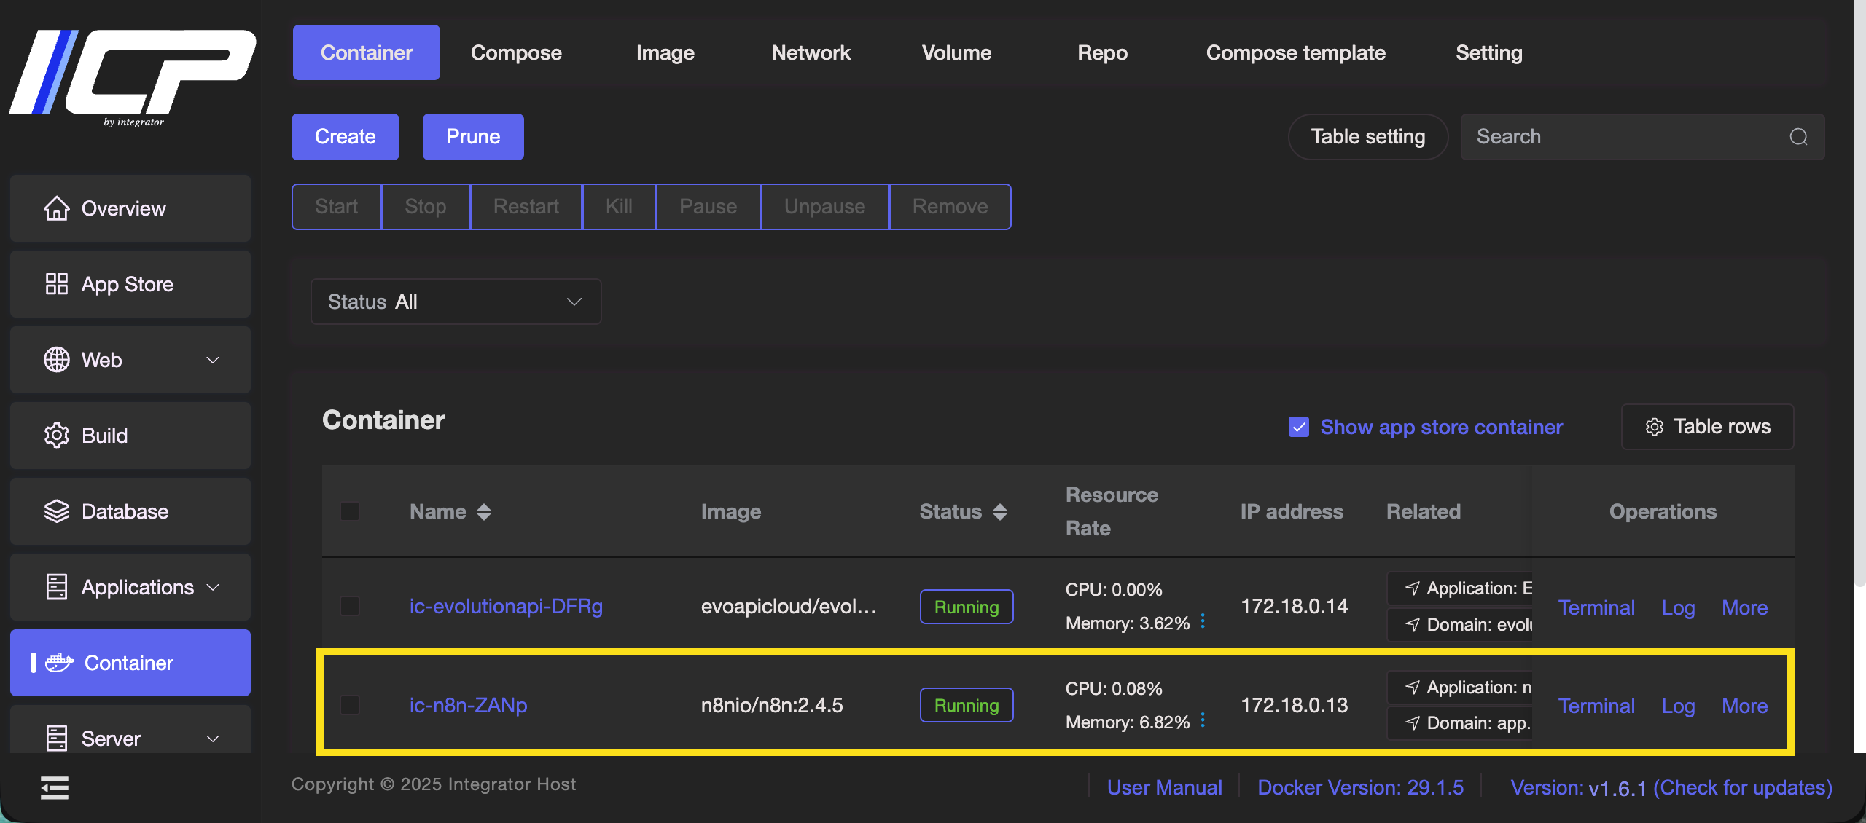Expand the Server sidebar menu

[213, 739]
